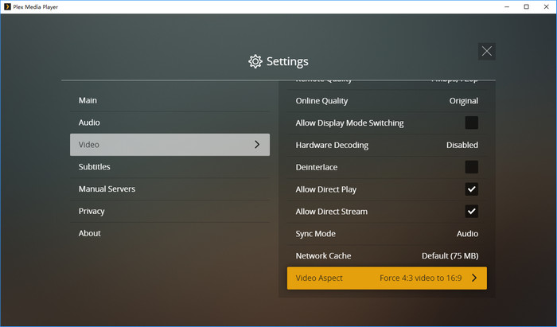This screenshot has width=557, height=327.
Task: Open the Manual Servers category
Action: coord(169,189)
